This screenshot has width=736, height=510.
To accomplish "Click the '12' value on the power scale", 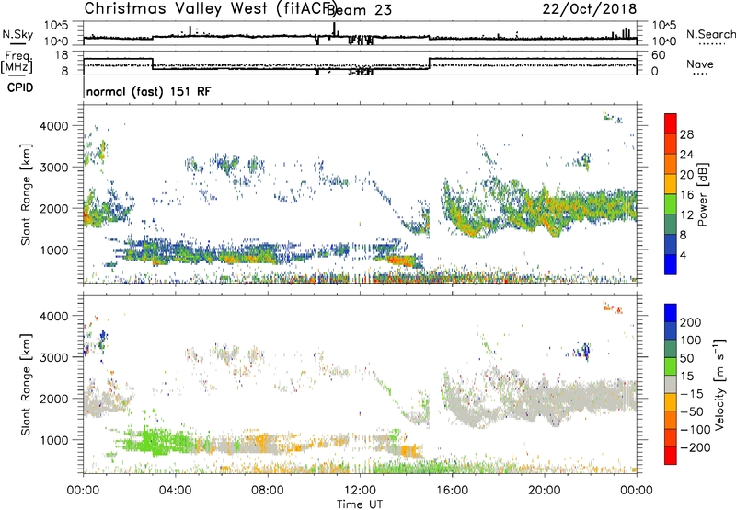I will coord(686,215).
